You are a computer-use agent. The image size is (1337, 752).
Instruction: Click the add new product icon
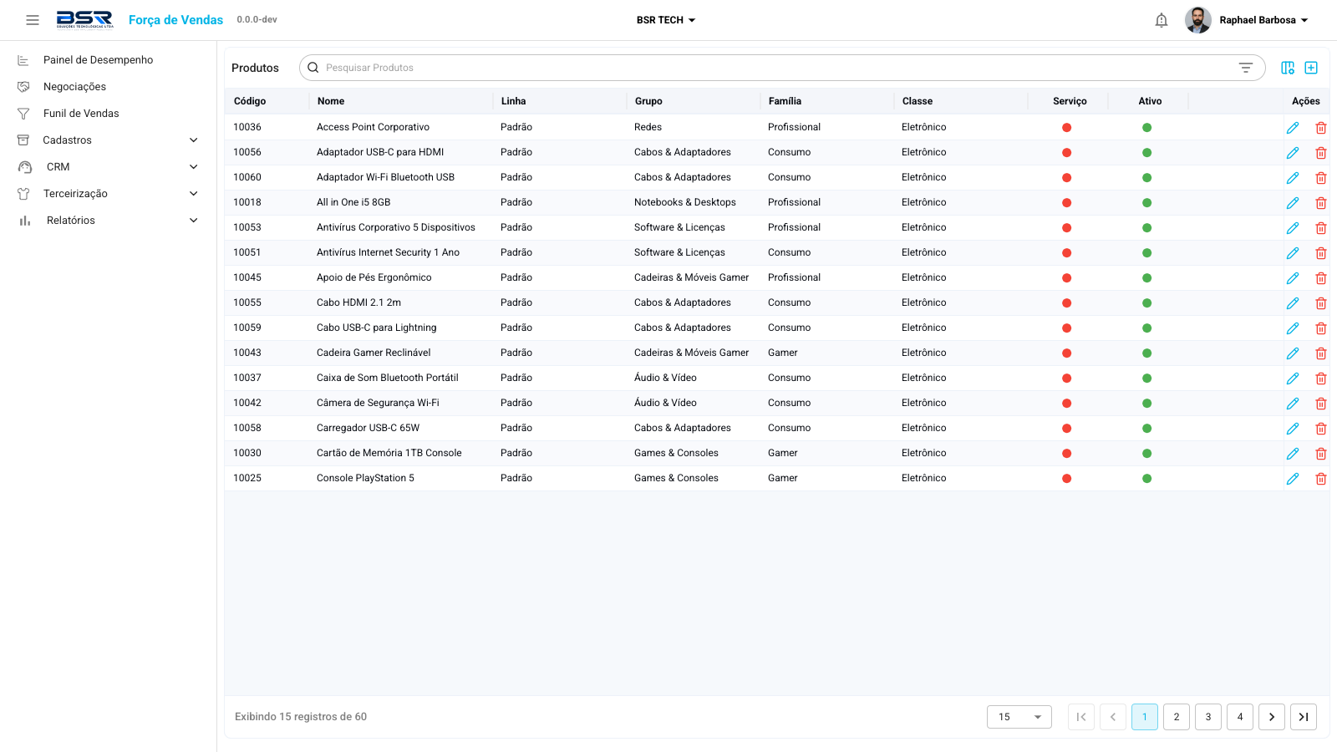pyautogui.click(x=1311, y=68)
